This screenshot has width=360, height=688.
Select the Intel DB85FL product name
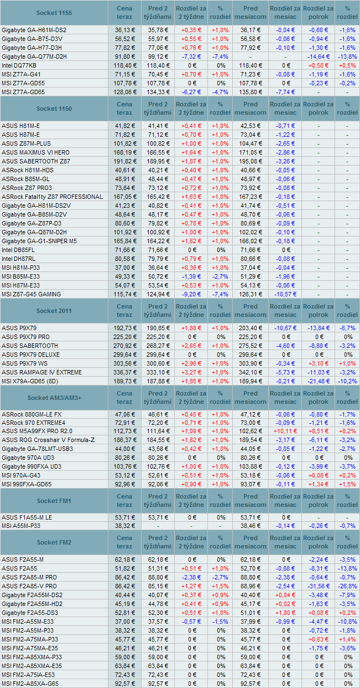tap(18, 250)
